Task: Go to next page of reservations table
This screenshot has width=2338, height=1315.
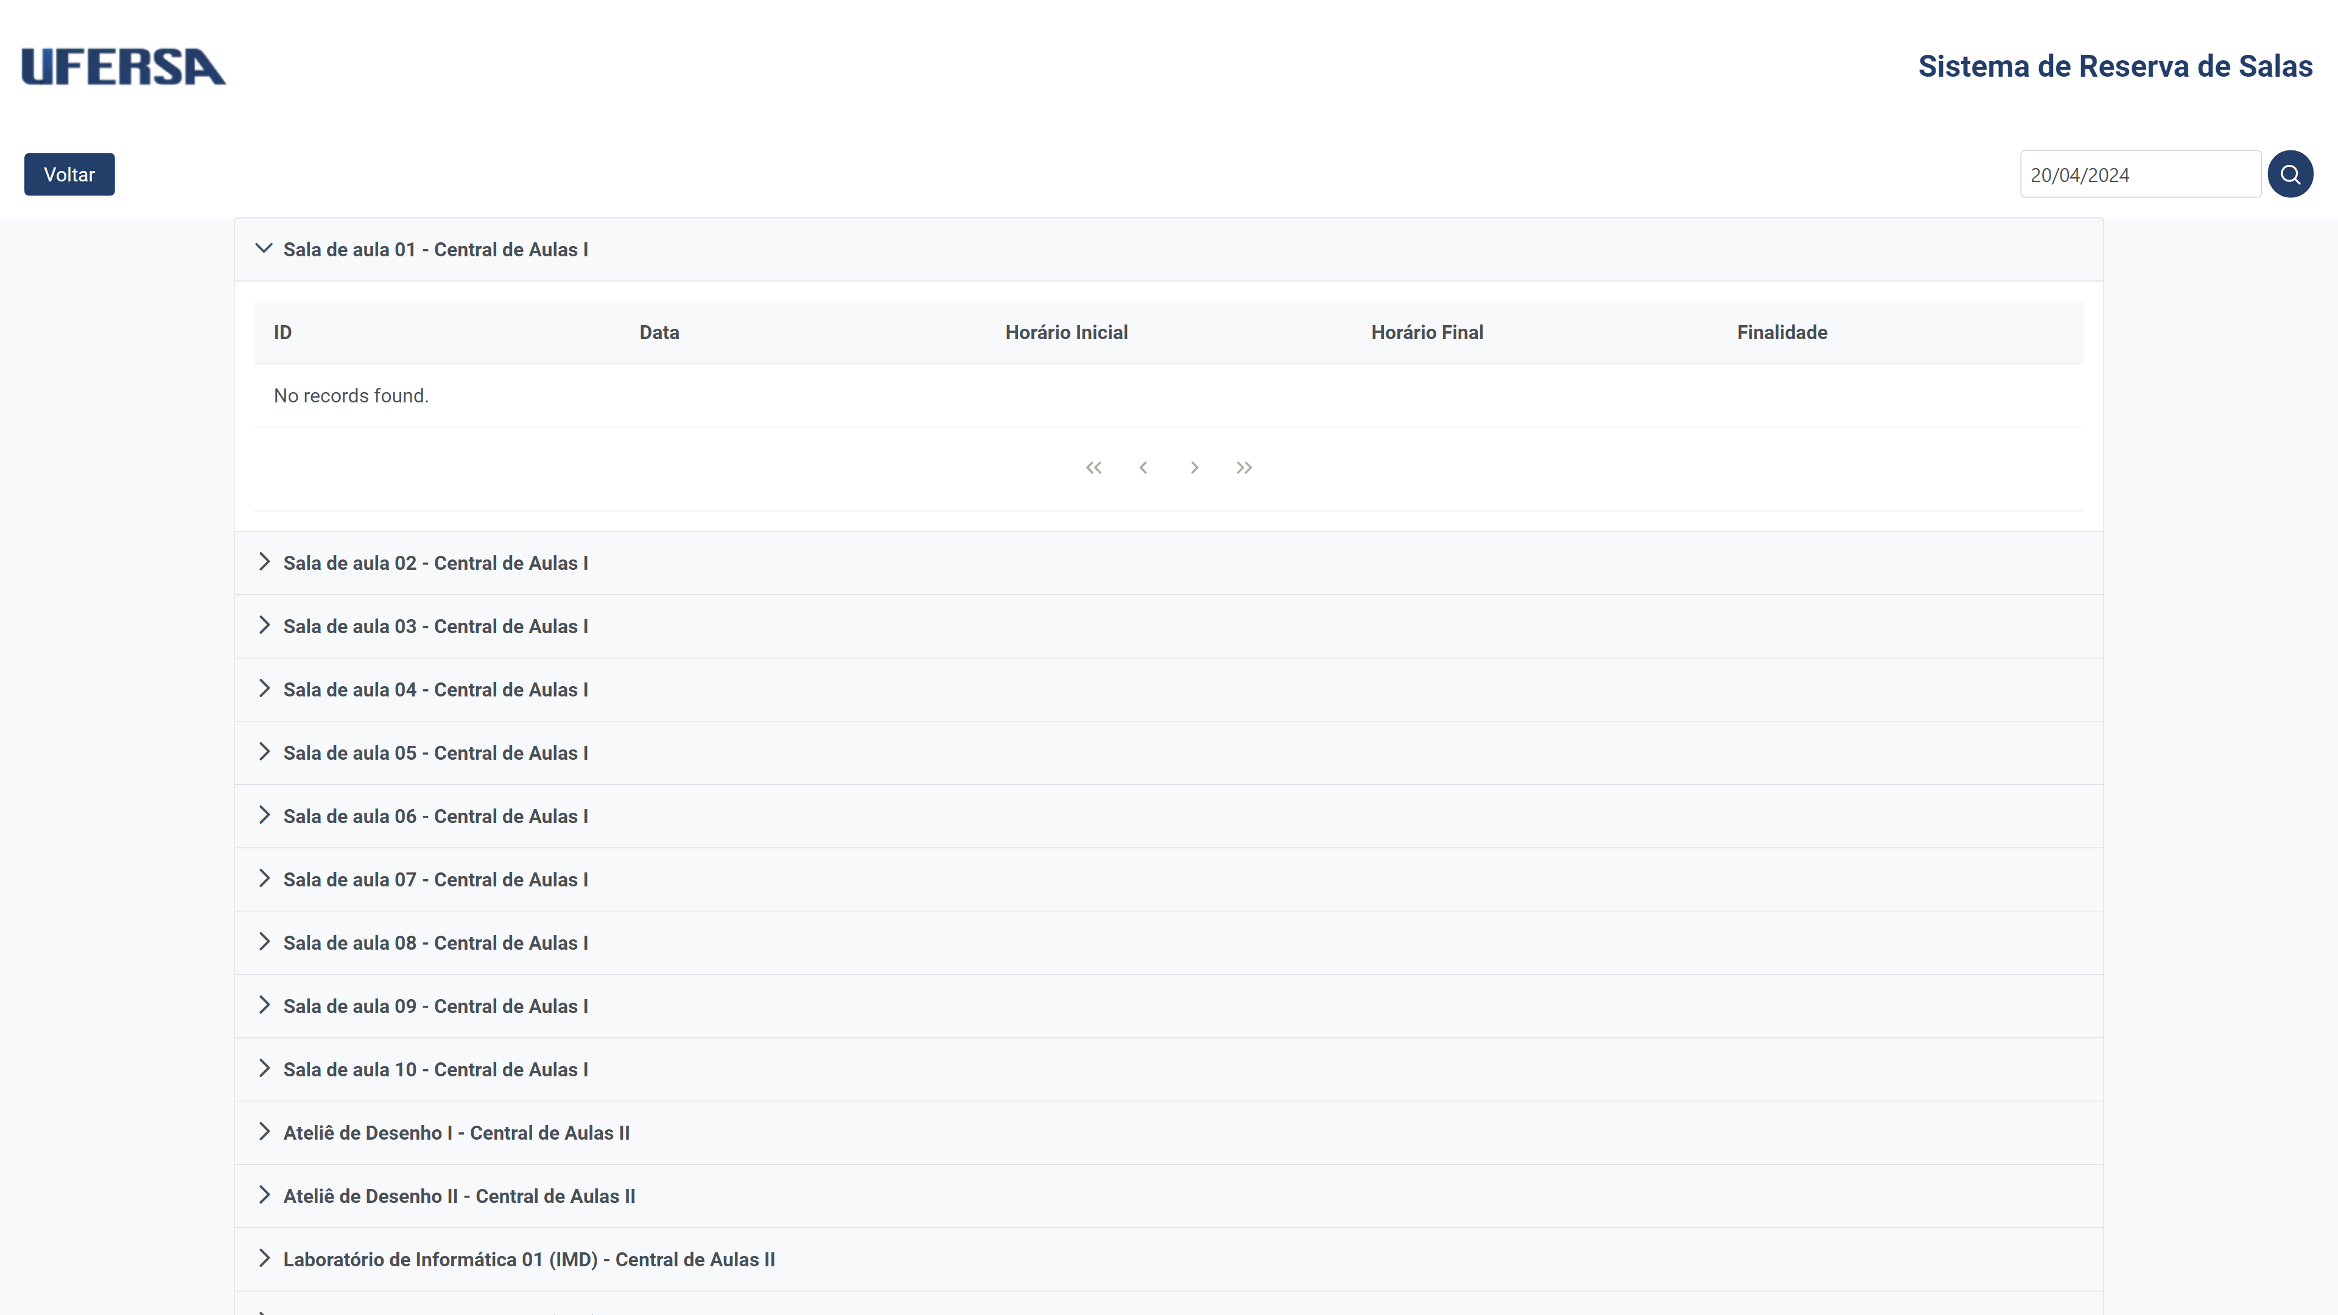Action: point(1195,468)
